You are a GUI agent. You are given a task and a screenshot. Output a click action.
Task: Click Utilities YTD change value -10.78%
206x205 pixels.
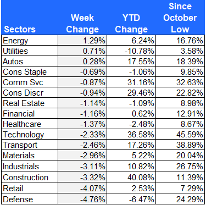point(131,51)
